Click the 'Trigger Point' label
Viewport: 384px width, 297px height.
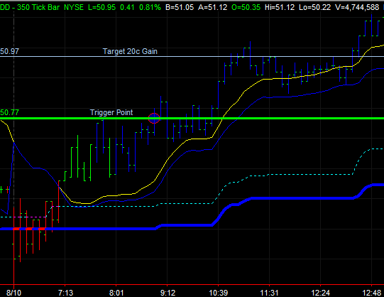[x=111, y=112]
